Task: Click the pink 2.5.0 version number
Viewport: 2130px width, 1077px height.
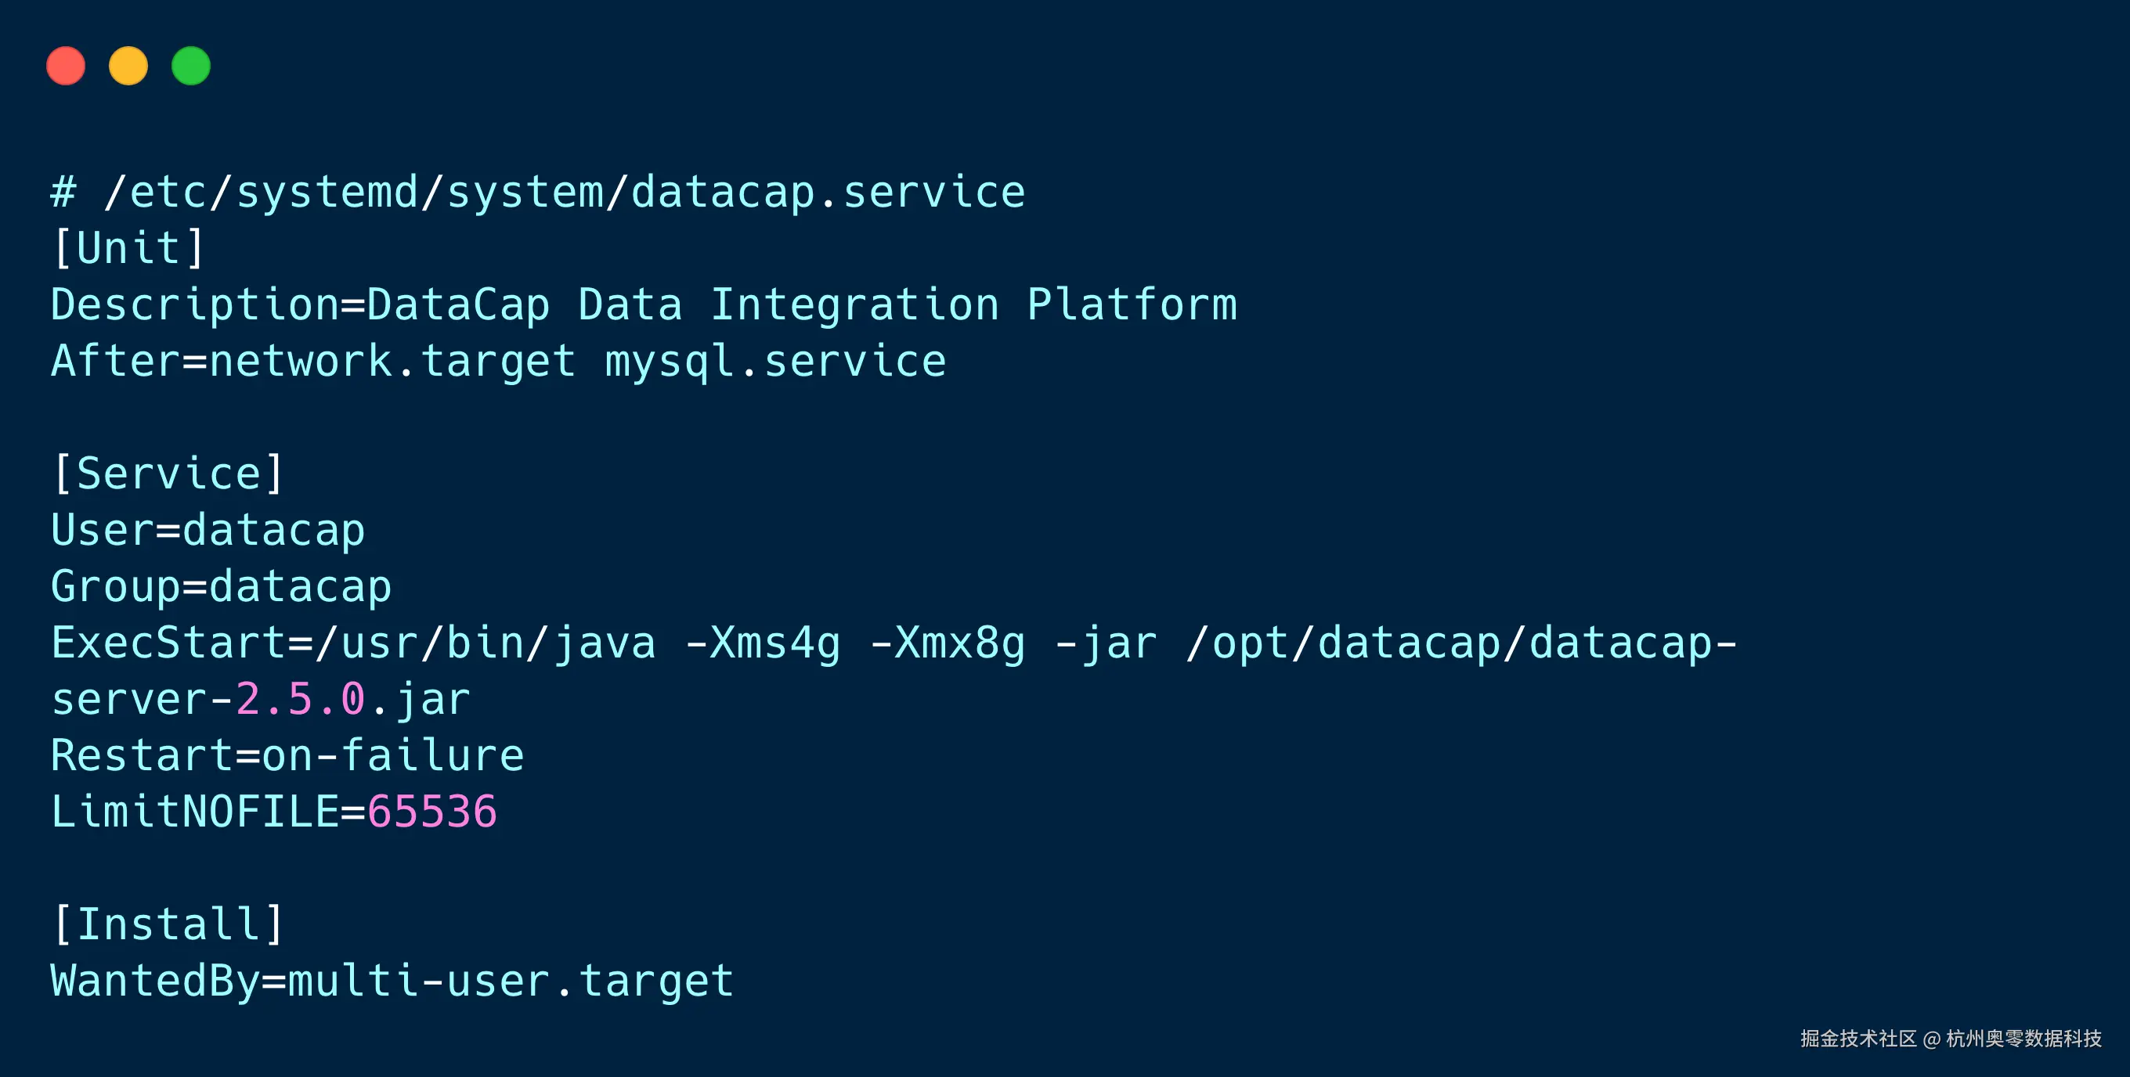Action: coord(300,699)
